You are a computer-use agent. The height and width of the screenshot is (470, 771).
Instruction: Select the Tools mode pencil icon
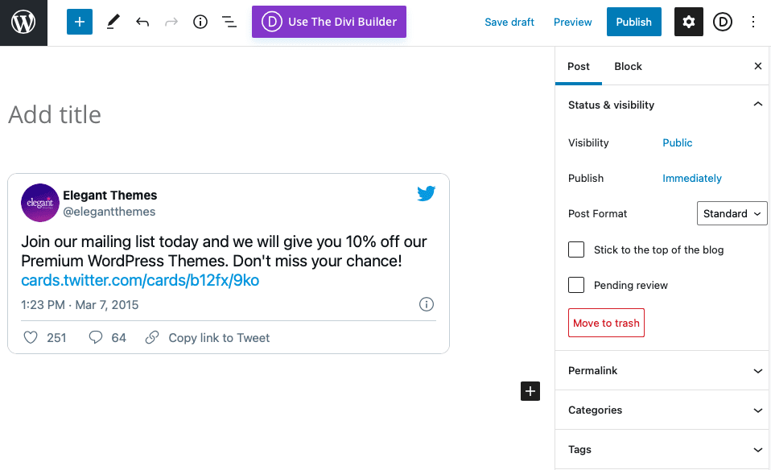(113, 22)
